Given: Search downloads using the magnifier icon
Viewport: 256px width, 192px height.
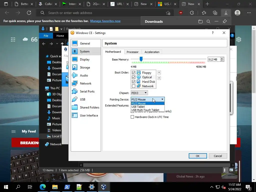Looking at the screenshot, I should click(208, 21).
